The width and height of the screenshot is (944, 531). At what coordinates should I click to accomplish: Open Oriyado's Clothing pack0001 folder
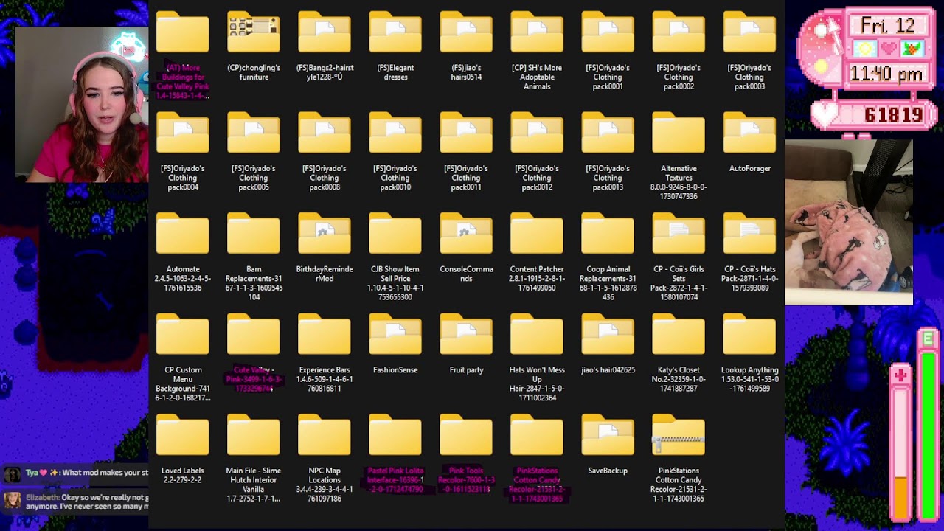coord(608,32)
